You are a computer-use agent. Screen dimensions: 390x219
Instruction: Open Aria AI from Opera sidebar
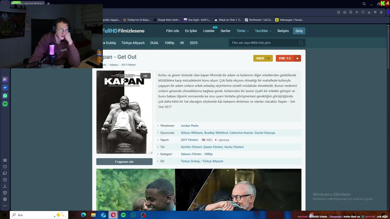click(x=5, y=79)
